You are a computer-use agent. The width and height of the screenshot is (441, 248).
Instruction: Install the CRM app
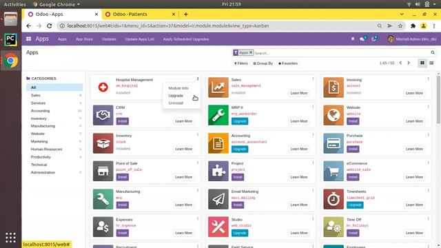123,121
